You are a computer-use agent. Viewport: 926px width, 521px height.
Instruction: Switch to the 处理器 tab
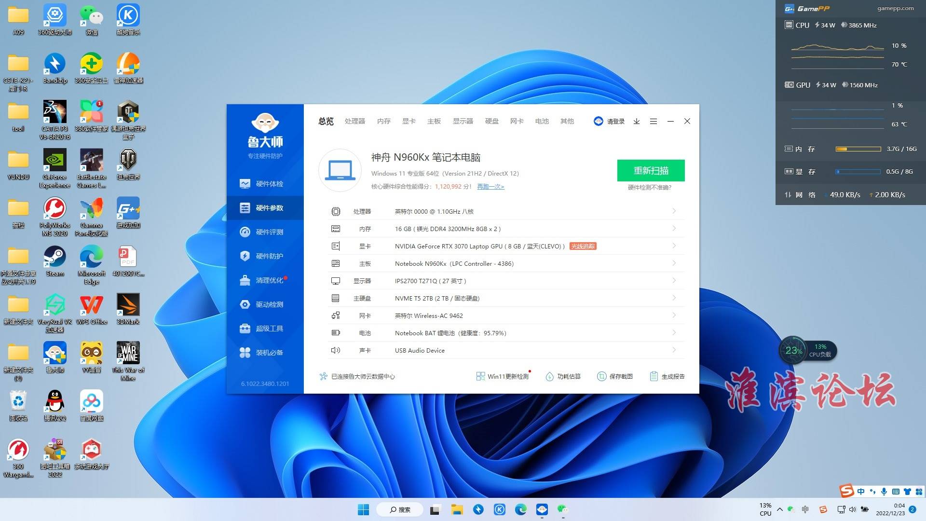(x=355, y=121)
